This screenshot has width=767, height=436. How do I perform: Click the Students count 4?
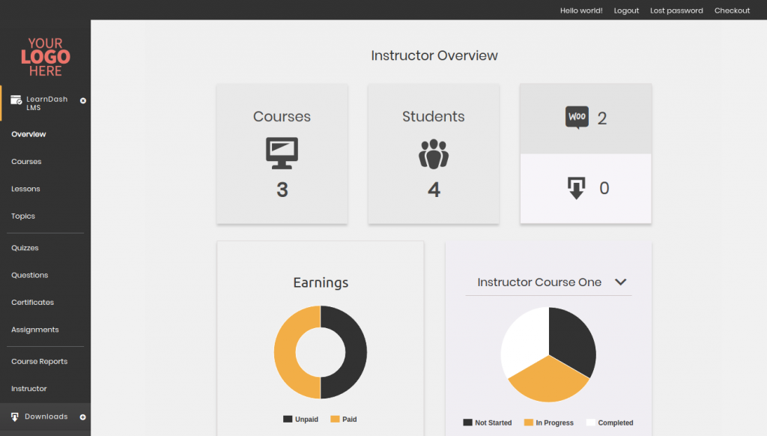(434, 190)
